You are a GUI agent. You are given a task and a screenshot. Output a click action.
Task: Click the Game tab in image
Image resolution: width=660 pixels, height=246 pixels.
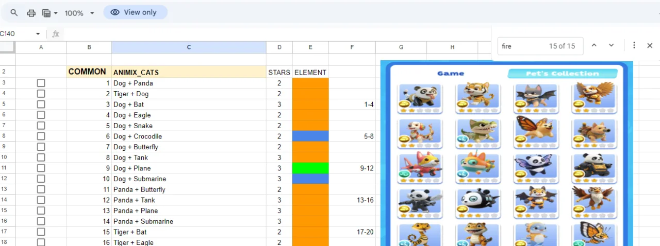point(451,74)
